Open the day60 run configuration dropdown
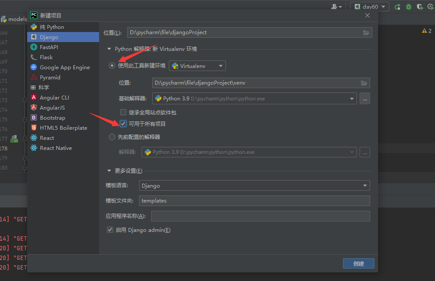435x281 pixels. click(370, 7)
